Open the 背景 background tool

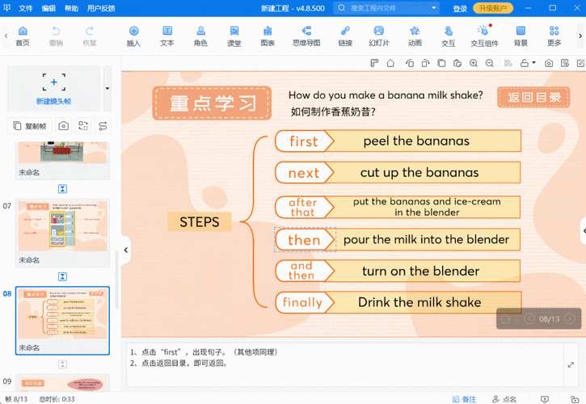(521, 36)
